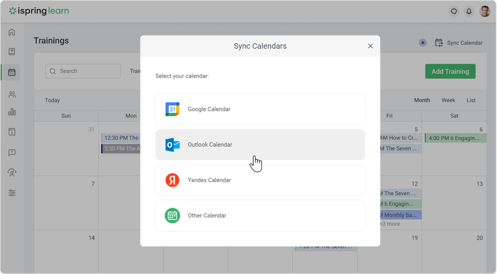
Task: Select day 20 in the calendar
Action: (480, 238)
